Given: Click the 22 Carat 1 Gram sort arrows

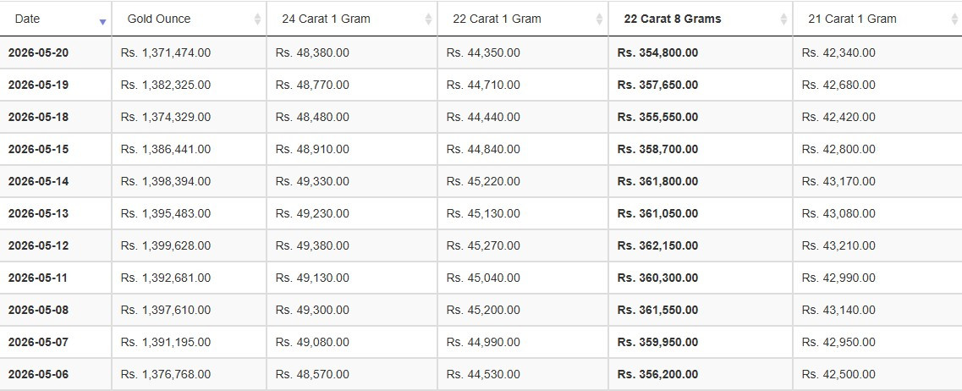Looking at the screenshot, I should pos(599,19).
